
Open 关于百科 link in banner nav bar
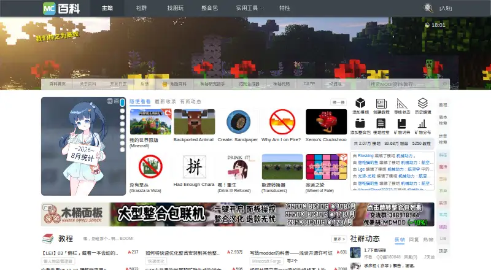[x=88, y=84]
